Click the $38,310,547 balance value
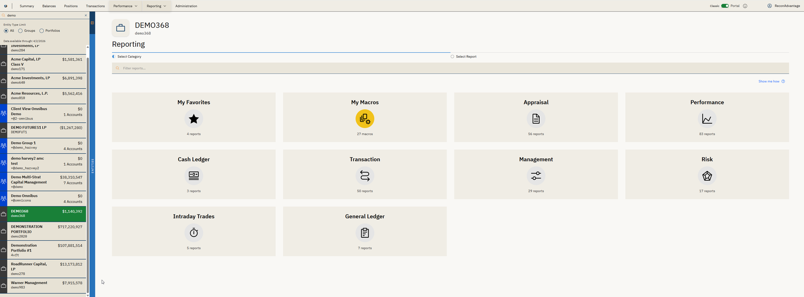Viewport: 804px width, 297px height. [x=71, y=177]
